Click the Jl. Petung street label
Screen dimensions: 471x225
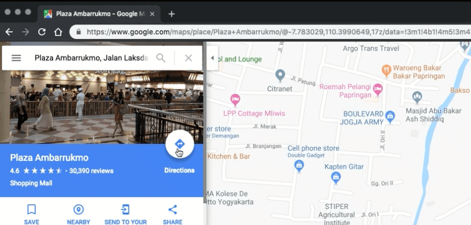tap(303, 81)
